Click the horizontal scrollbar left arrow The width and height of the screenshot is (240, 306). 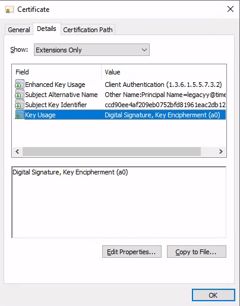click(17, 152)
